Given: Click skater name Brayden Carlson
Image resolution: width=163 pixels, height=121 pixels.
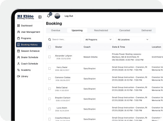Looking at the screenshot, I should click(63, 97).
